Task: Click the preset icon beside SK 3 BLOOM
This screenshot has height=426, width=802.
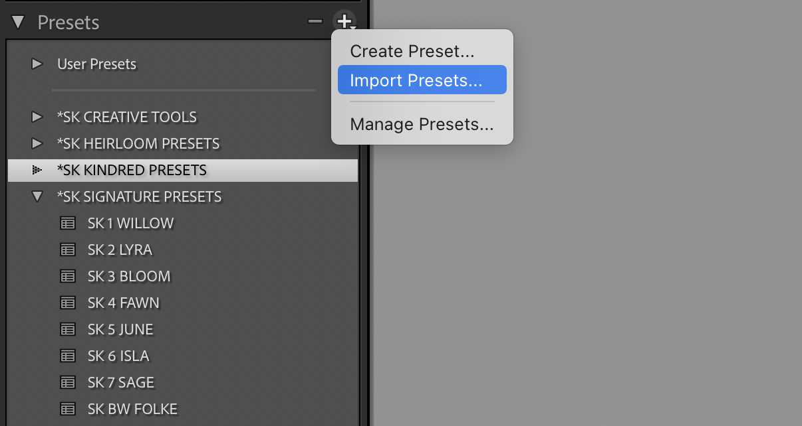Action: (x=68, y=277)
